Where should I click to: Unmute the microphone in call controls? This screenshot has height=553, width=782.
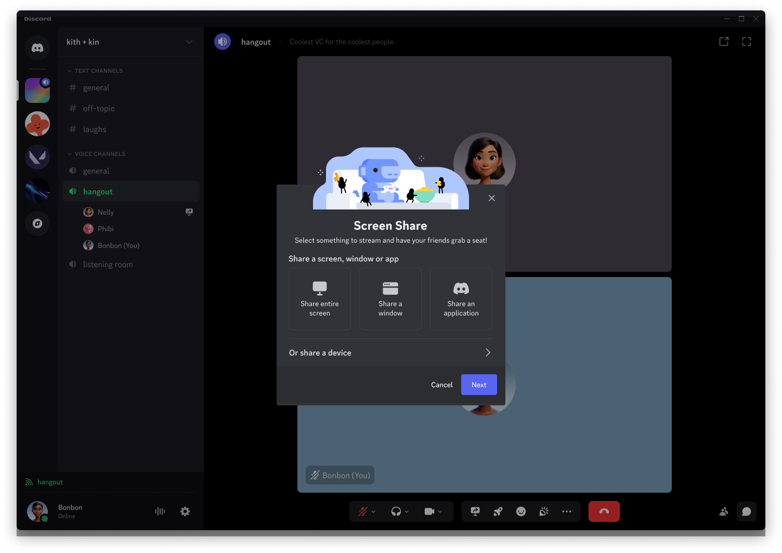tap(362, 511)
